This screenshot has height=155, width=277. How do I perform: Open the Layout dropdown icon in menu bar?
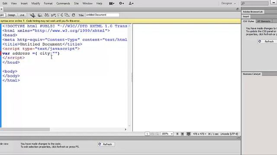(x=112, y=3)
